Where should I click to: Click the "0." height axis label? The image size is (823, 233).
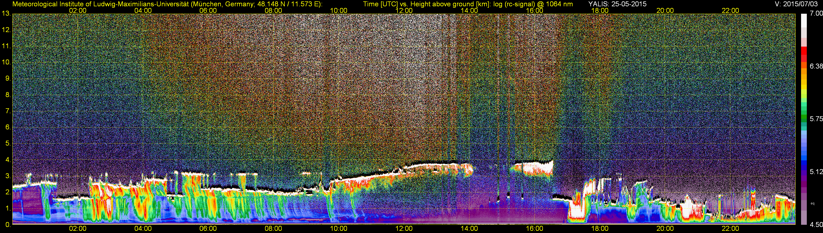tap(8, 225)
